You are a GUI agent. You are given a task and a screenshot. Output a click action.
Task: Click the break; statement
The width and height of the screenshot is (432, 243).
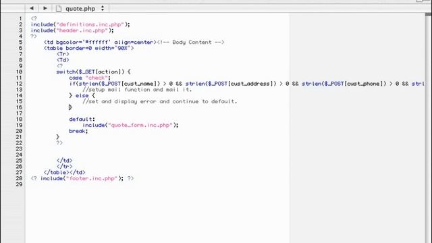78,131
